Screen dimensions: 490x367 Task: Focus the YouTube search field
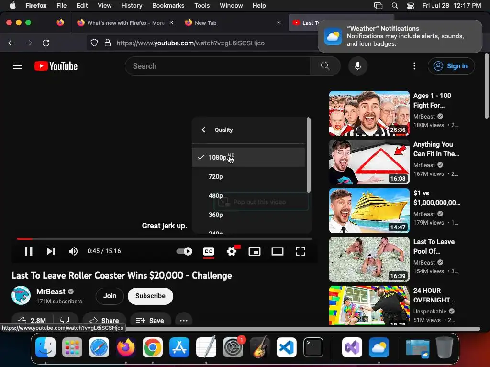[218, 66]
